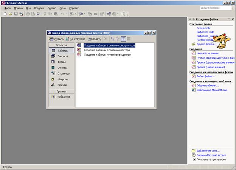Viewport: 236px width, 170px height.
Task: Click the Script editor toolbar icon
Action: click(x=95, y=14)
